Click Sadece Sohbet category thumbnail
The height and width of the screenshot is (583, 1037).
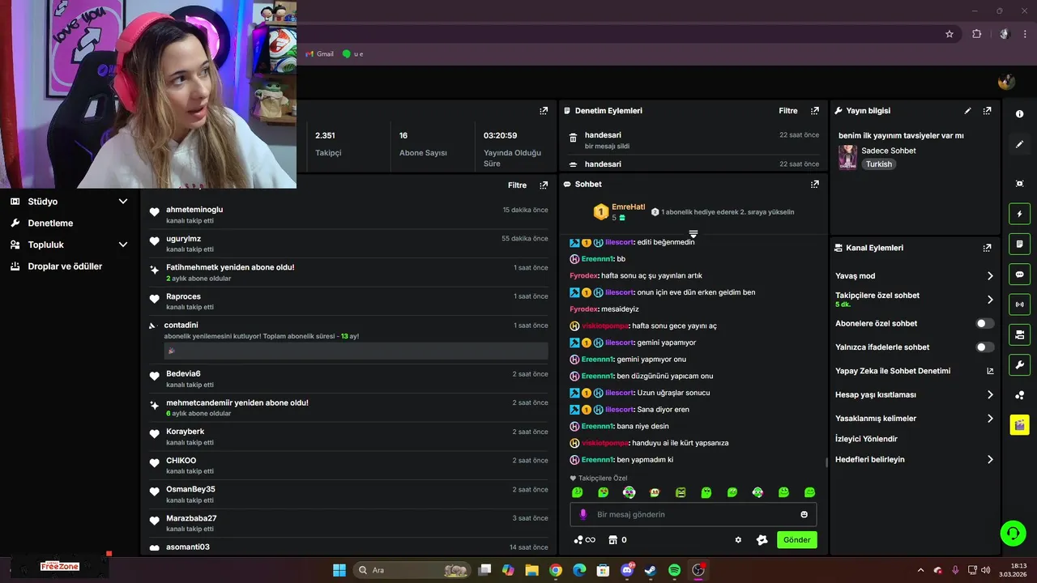(x=847, y=157)
